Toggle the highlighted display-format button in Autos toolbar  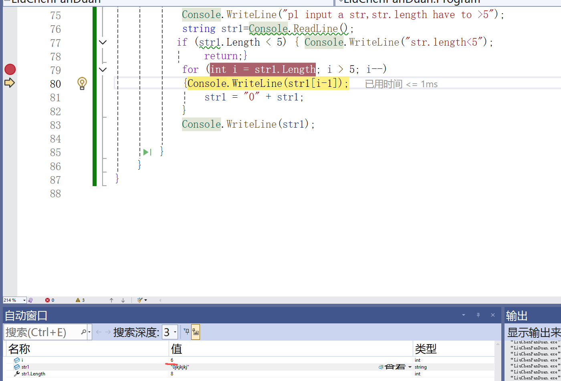[x=196, y=332]
